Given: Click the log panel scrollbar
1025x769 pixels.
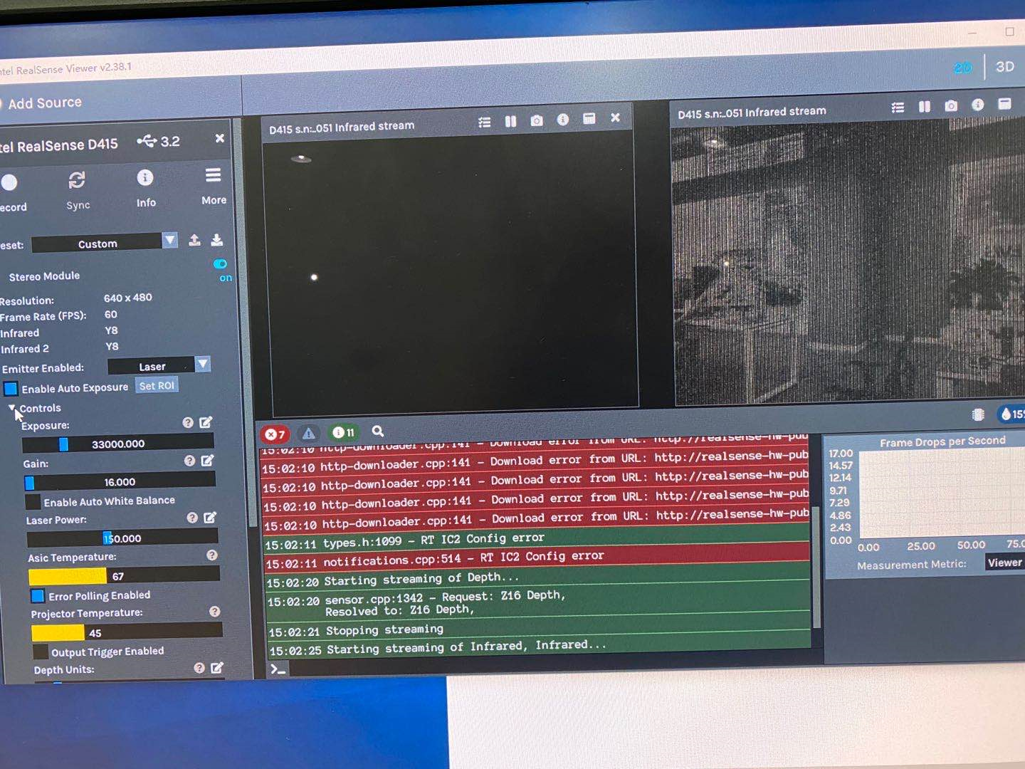Looking at the screenshot, I should (816, 566).
